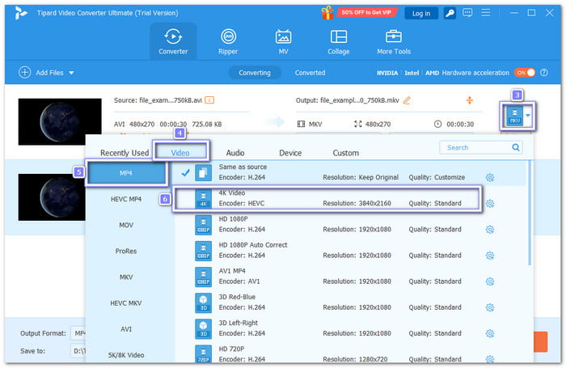The width and height of the screenshot is (566, 368).
Task: Switch to the Video tab
Action: (x=180, y=153)
